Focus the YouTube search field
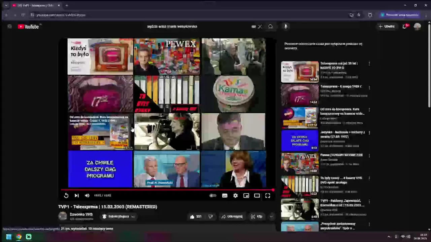The height and width of the screenshot is (242, 431). pyautogui.click(x=199, y=27)
